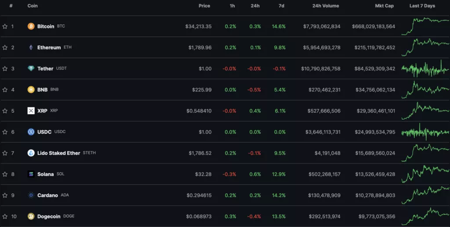Open the BNB coin name link
450x227 pixels.
tap(43, 89)
